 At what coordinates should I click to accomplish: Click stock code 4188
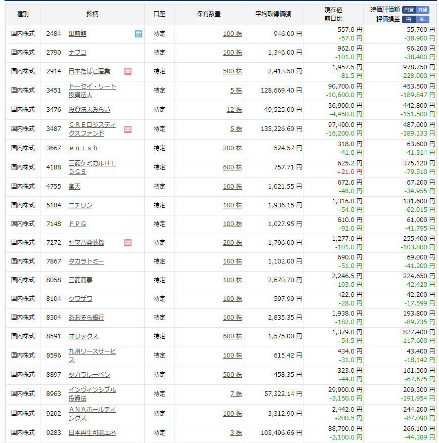tap(54, 167)
